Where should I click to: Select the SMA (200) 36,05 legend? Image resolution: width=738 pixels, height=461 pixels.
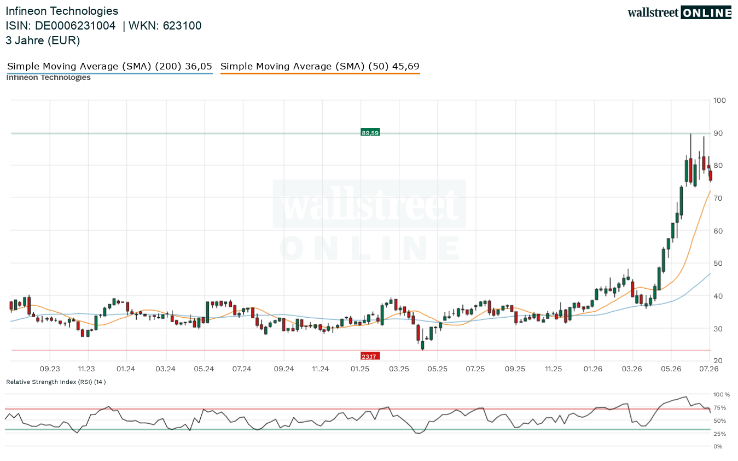(109, 67)
